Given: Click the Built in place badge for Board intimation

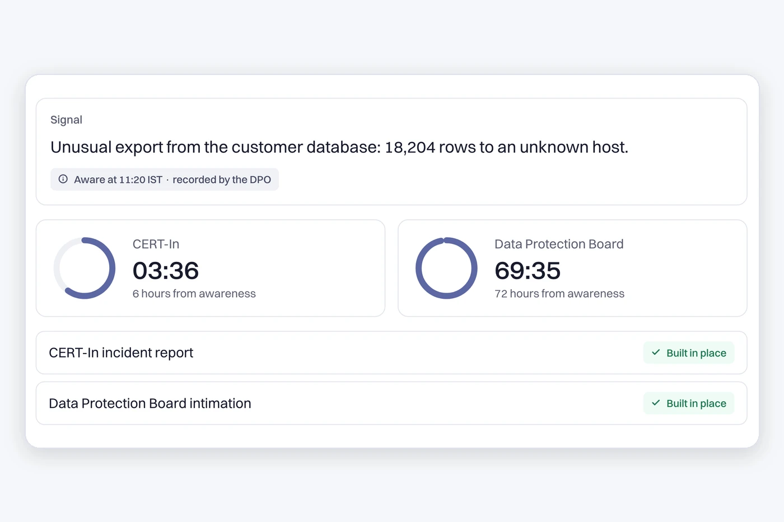Looking at the screenshot, I should [x=689, y=403].
